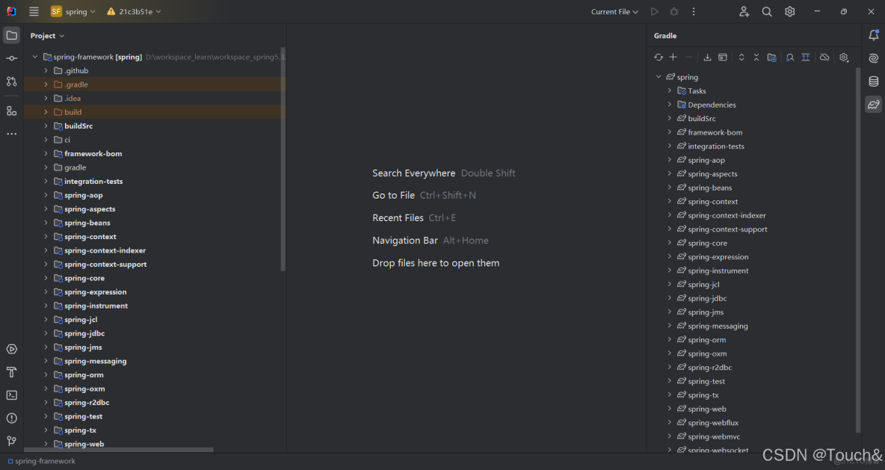Toggle Gradle offline mode
Viewport: 885px width, 470px height.
tap(824, 57)
